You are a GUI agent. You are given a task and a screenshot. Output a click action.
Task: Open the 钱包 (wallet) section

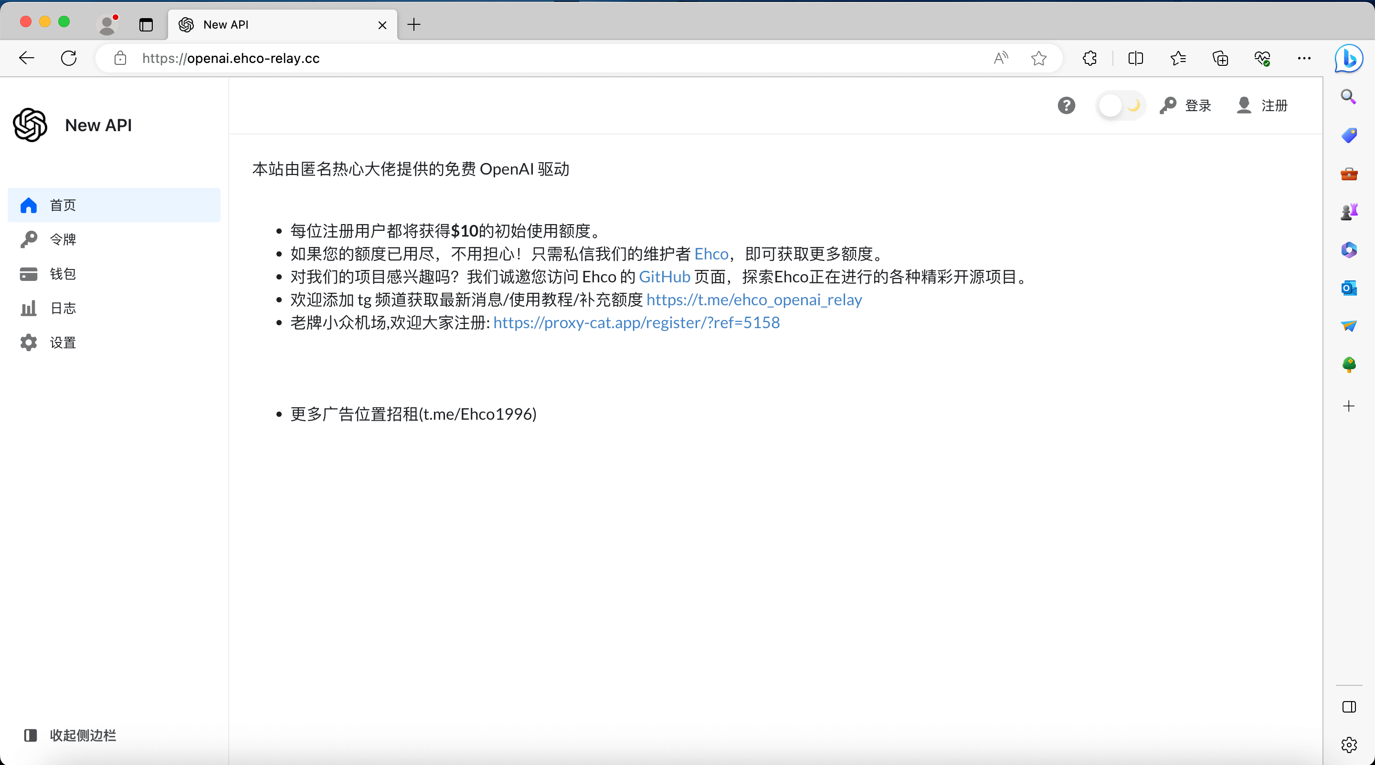63,273
